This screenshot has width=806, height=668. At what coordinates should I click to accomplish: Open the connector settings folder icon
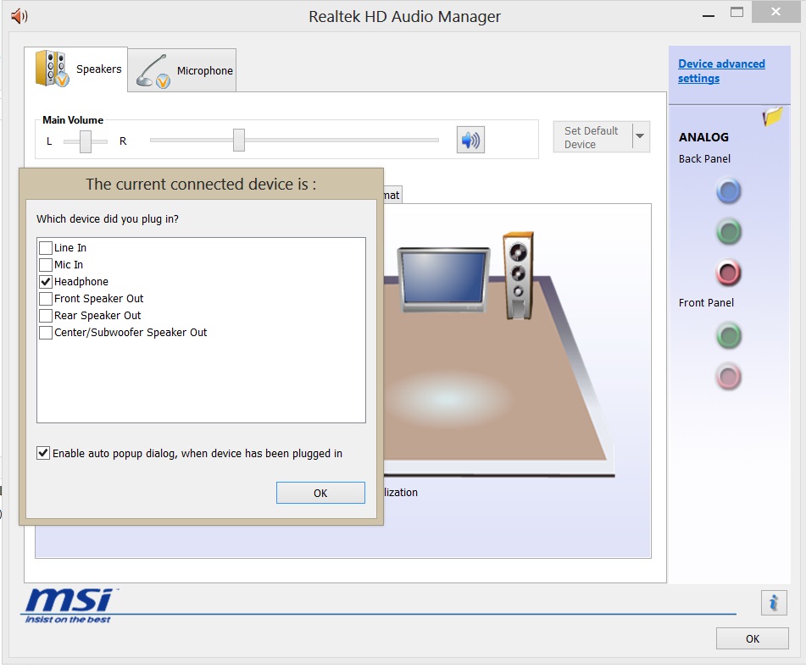click(772, 117)
